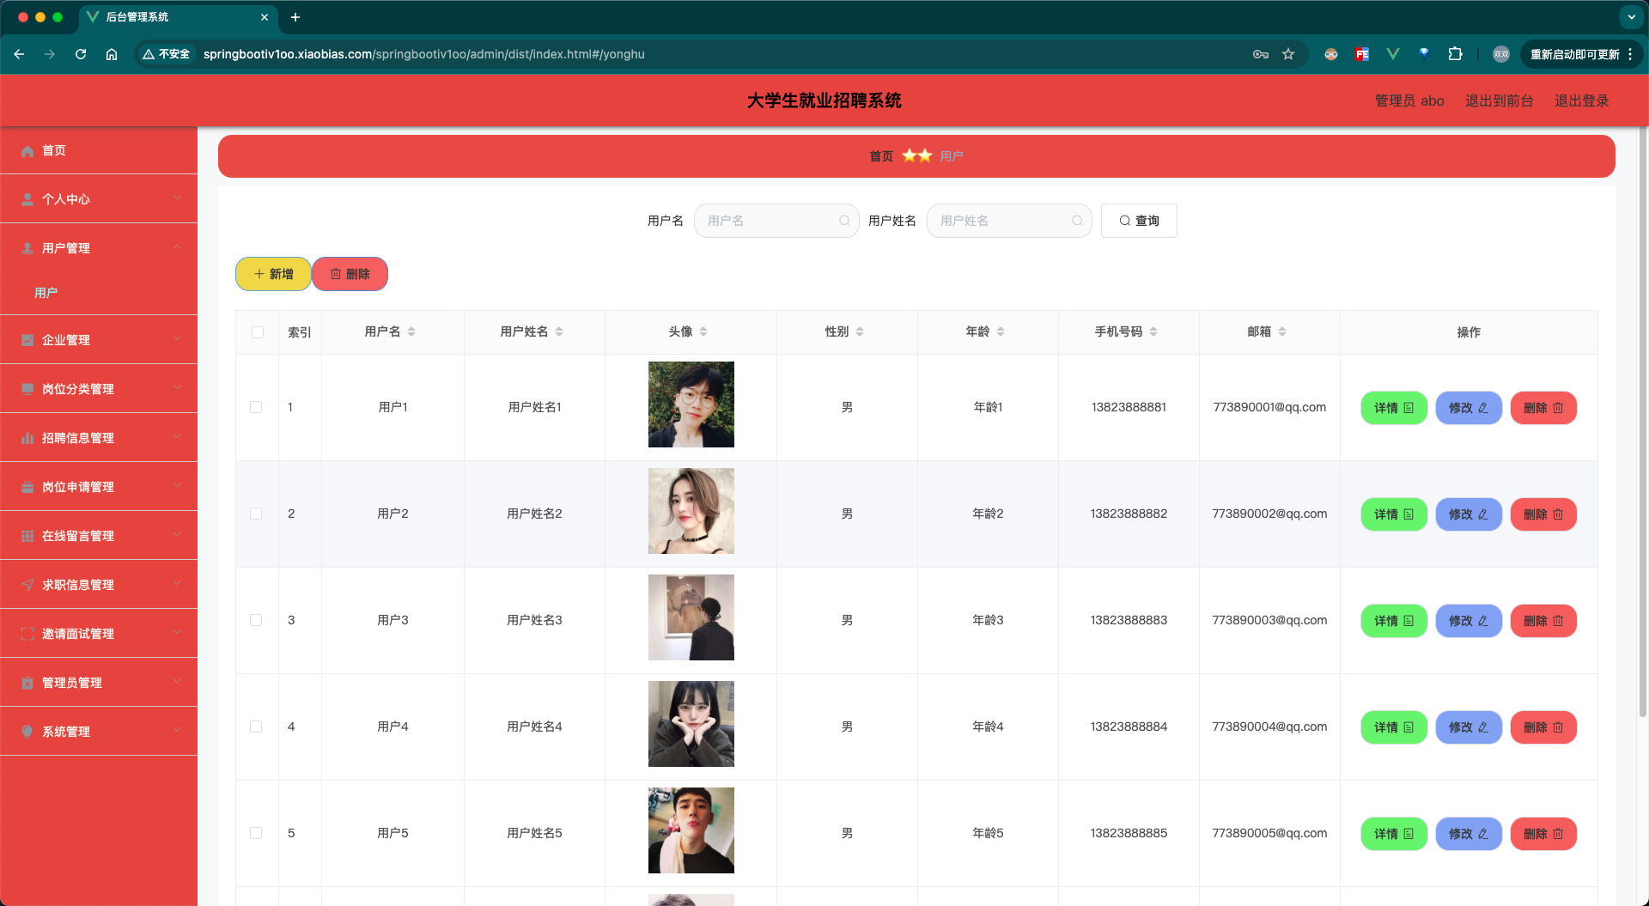
Task: Focus the 用户姓名 search input
Action: [1009, 221]
